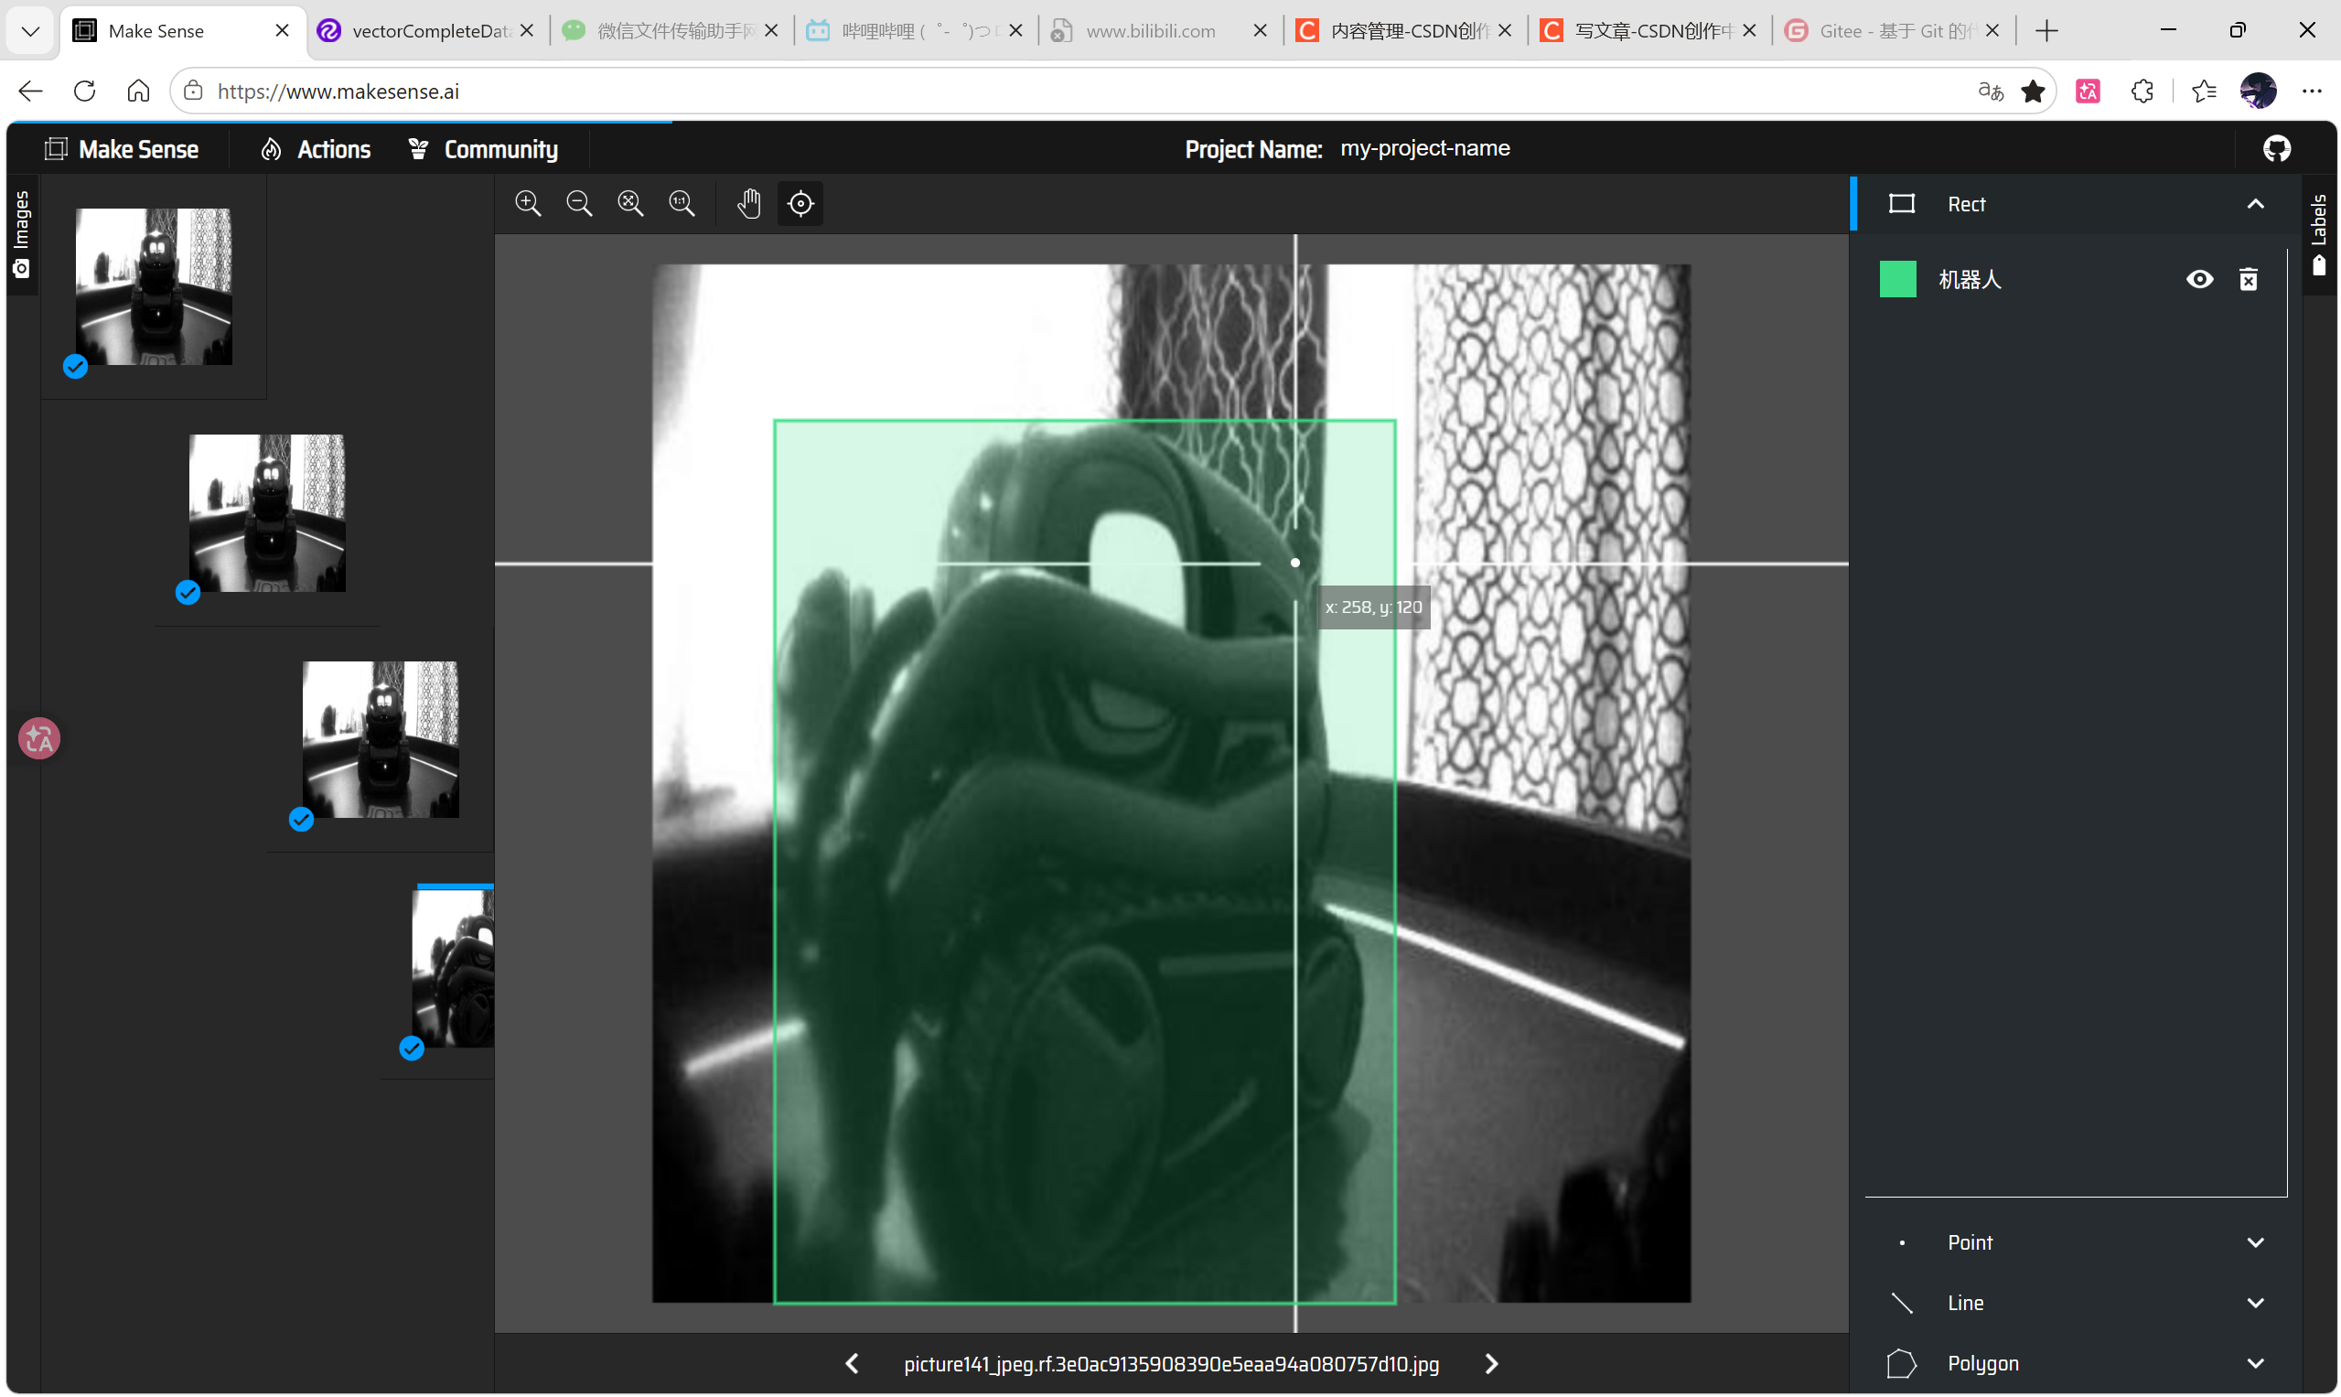Select the Line label type header
This screenshot has width=2341, height=1397.
click(2076, 1303)
